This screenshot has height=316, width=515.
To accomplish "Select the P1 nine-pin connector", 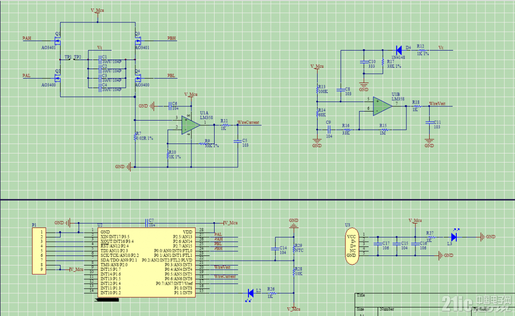I will click(39, 251).
